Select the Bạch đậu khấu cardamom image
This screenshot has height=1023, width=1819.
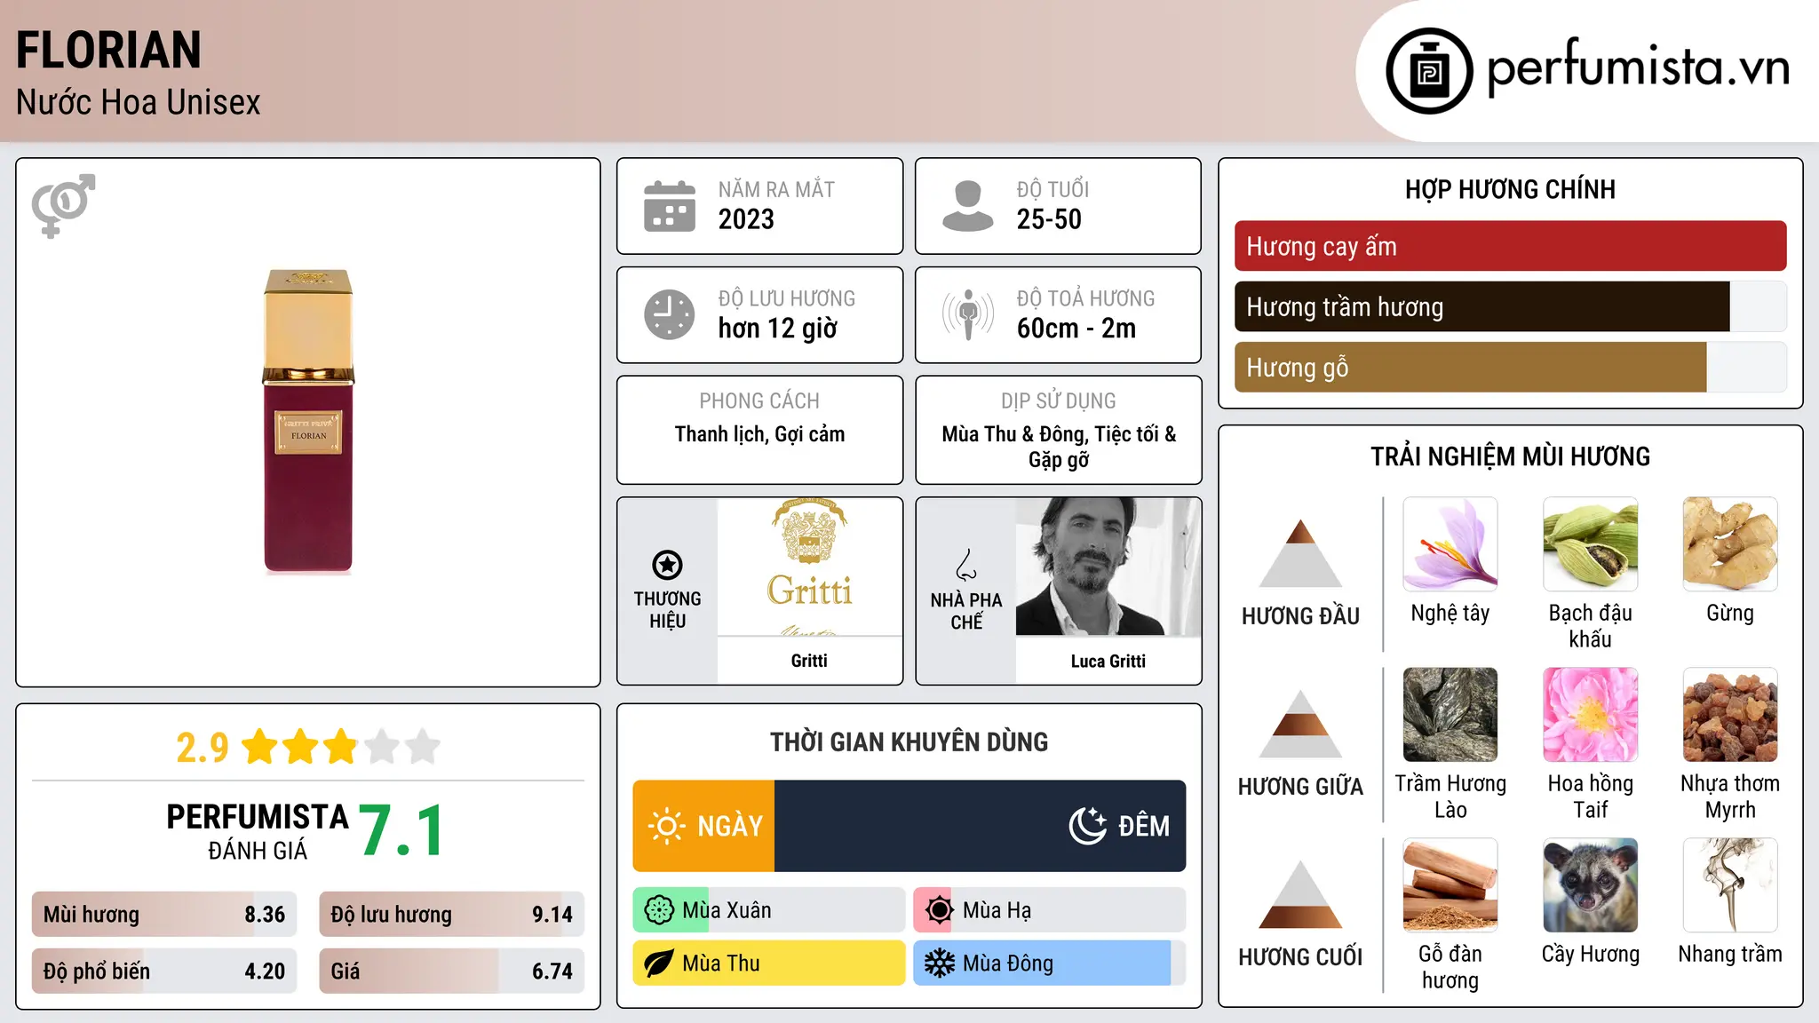pyautogui.click(x=1590, y=543)
